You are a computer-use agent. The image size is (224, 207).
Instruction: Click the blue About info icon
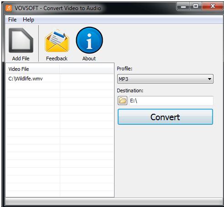point(89,40)
